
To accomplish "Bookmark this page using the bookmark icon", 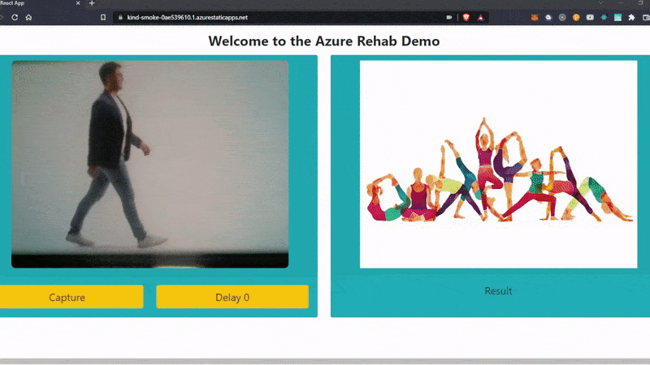I will point(103,17).
